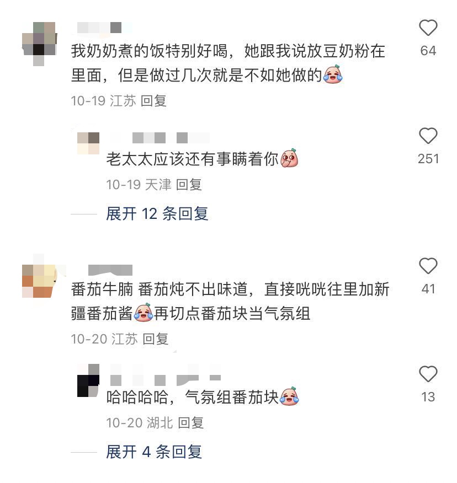Open the Tianjin replier's avatar
The width and height of the screenshot is (457, 483).
tap(88, 143)
